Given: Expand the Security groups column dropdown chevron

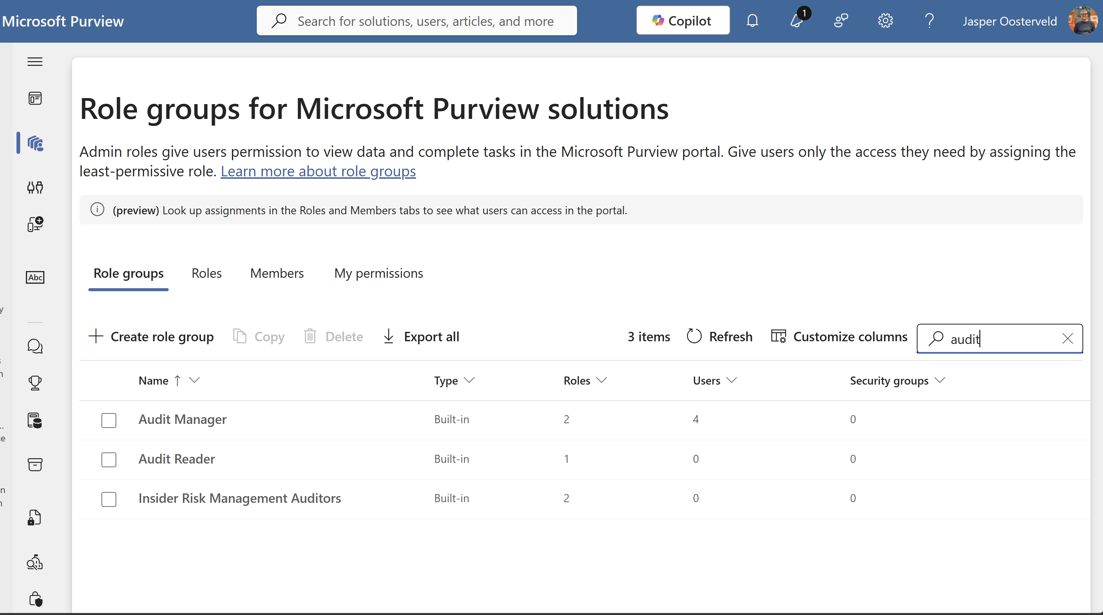Looking at the screenshot, I should click(x=940, y=380).
